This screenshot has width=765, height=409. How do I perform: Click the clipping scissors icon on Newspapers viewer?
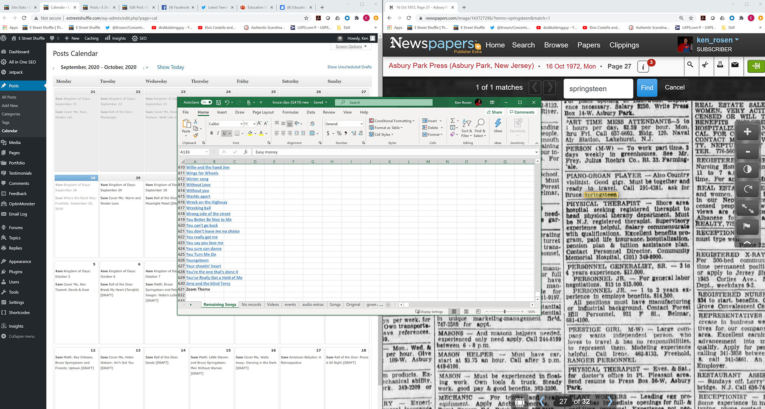pos(705,64)
